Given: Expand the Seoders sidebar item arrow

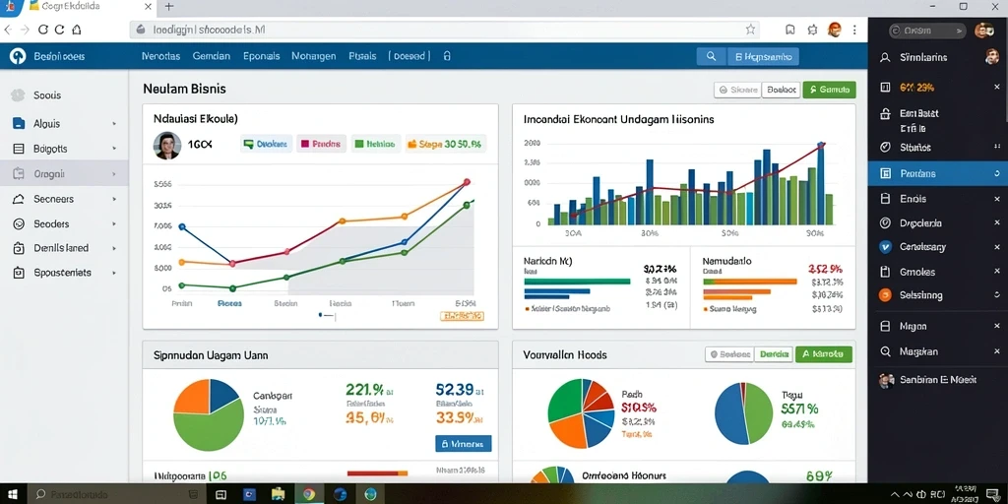Looking at the screenshot, I should click(x=114, y=224).
